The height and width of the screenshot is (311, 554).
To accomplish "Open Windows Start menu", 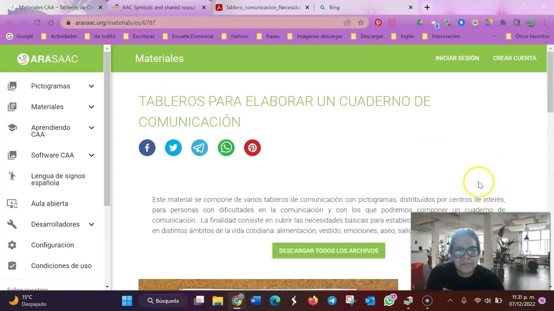I will point(127,301).
